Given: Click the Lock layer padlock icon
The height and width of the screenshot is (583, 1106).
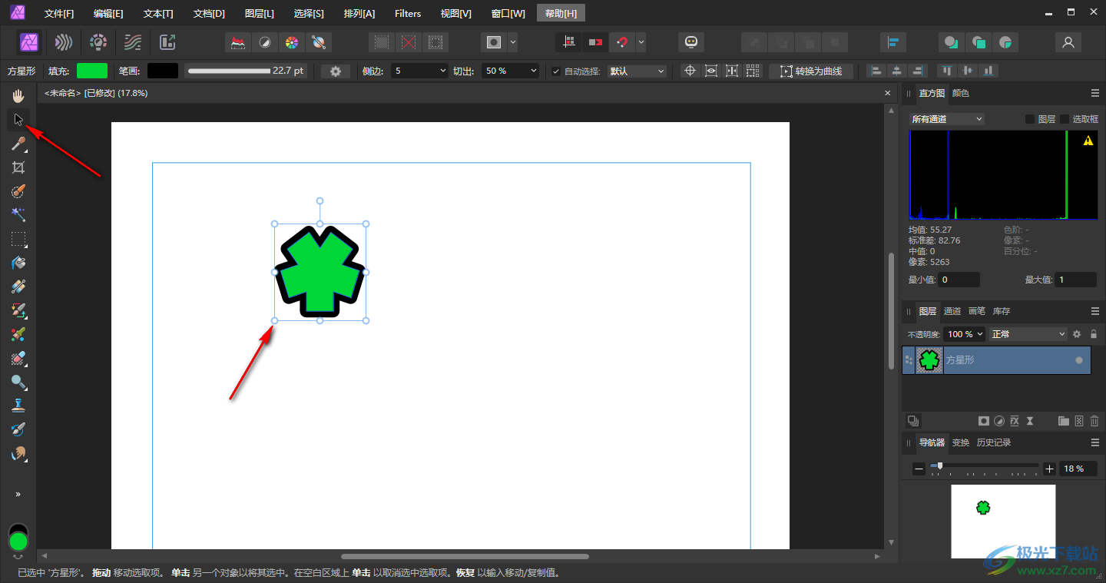Looking at the screenshot, I should pos(1094,334).
